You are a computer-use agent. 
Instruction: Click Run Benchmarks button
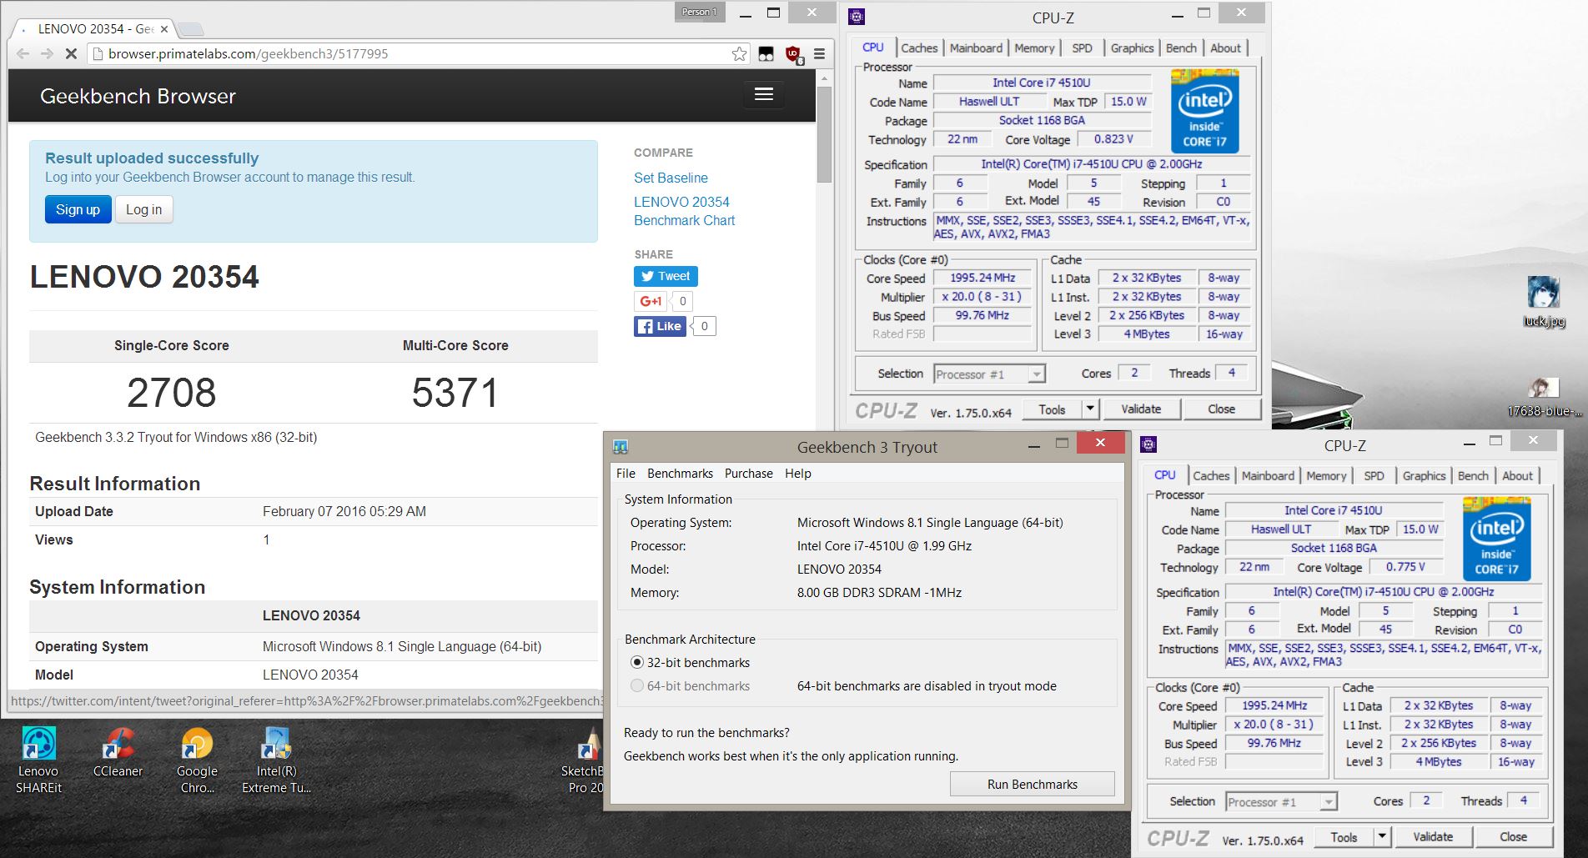pyautogui.click(x=1032, y=784)
